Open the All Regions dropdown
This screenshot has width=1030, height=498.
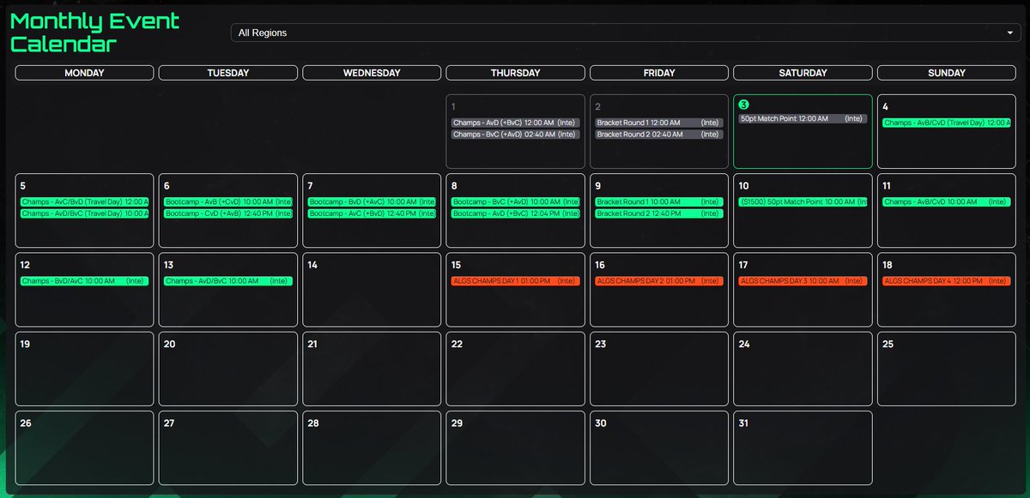pyautogui.click(x=625, y=33)
